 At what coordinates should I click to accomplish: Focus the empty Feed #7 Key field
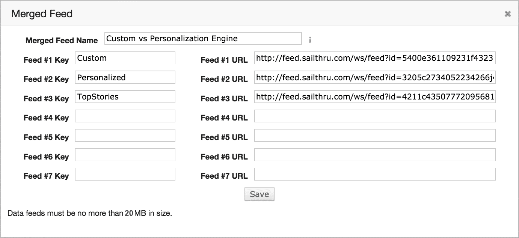point(125,174)
